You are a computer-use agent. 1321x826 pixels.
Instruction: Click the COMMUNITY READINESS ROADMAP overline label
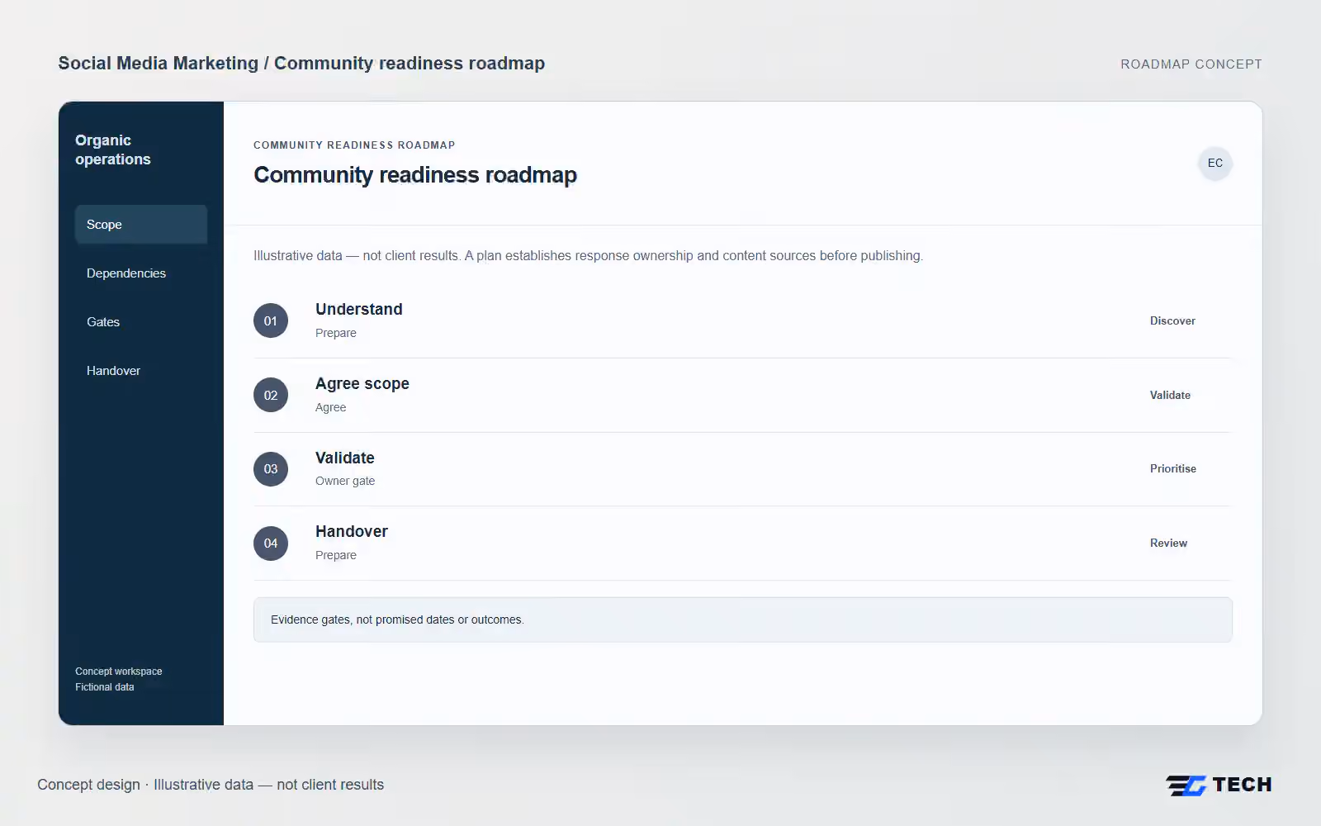pyautogui.click(x=354, y=145)
